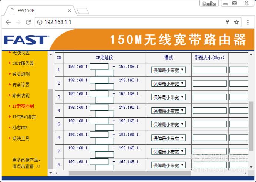This screenshot has height=182, width=256.
Task: Click the saved password key icon
Action: click(x=227, y=22)
